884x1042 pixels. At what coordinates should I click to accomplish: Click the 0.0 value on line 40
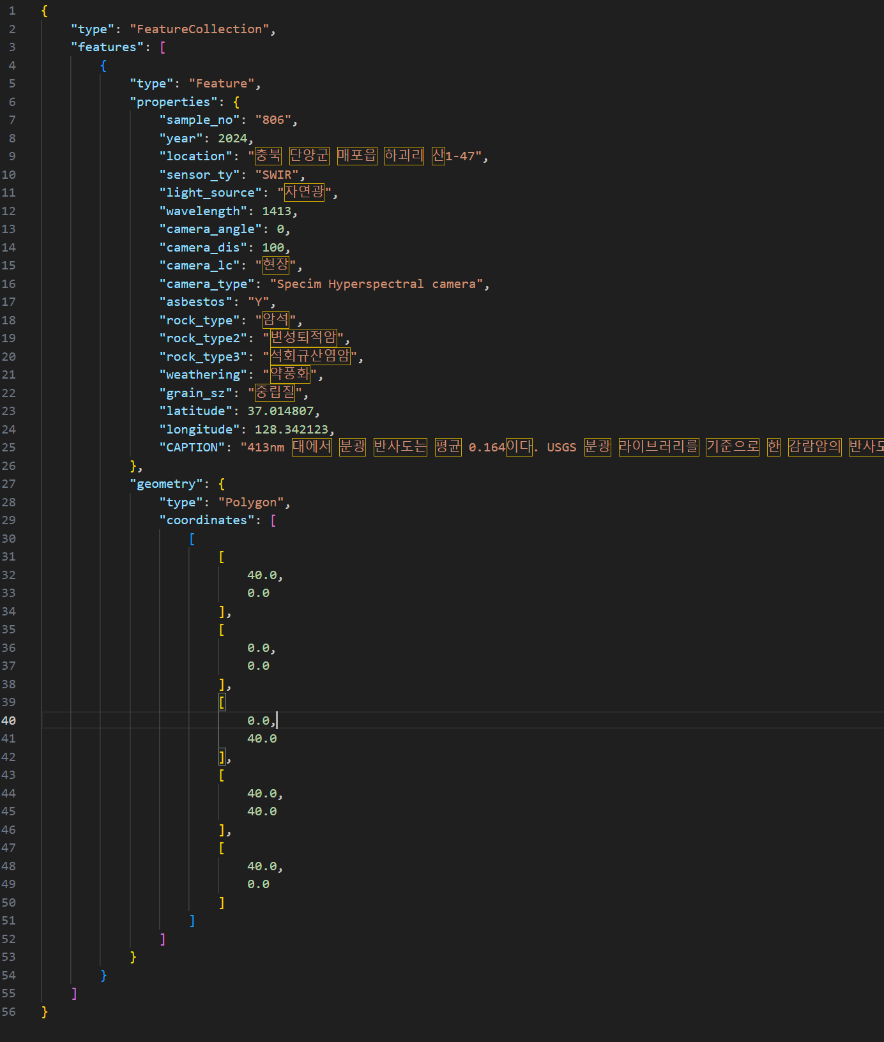click(x=258, y=720)
